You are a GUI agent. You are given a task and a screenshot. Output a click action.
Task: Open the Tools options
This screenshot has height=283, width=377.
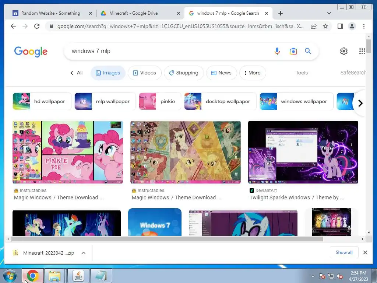coord(302,73)
